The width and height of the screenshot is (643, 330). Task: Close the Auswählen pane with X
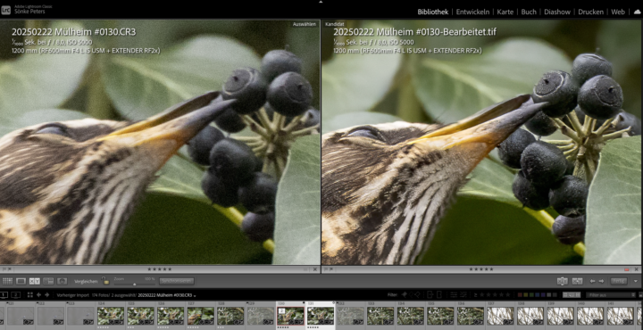pyautogui.click(x=315, y=269)
